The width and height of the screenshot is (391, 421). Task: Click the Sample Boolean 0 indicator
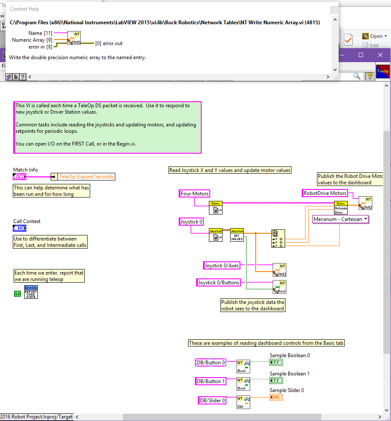[x=276, y=362]
